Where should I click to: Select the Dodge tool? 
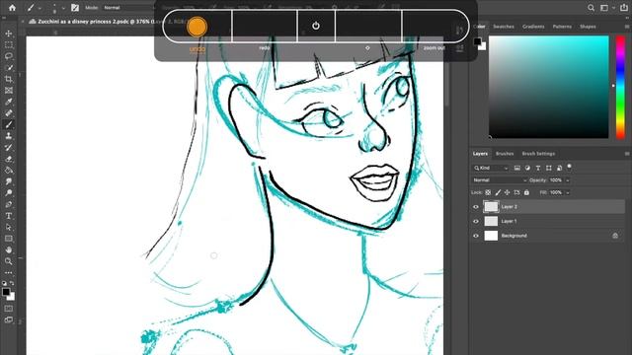tap(9, 193)
